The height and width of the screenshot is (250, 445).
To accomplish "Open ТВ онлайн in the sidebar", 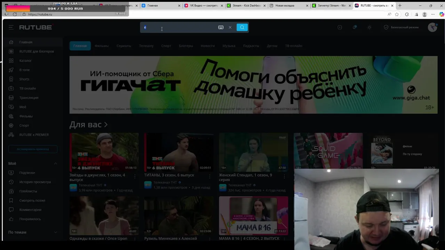I will click(33, 89).
